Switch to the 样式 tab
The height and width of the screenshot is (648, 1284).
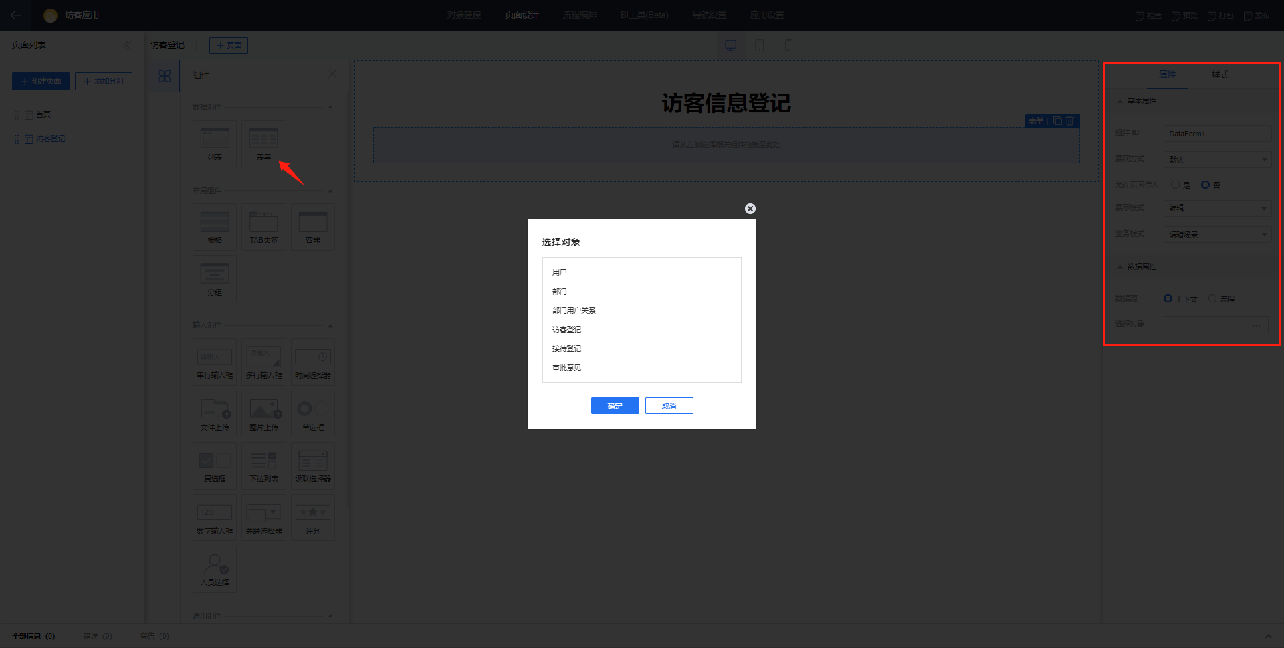coord(1220,75)
